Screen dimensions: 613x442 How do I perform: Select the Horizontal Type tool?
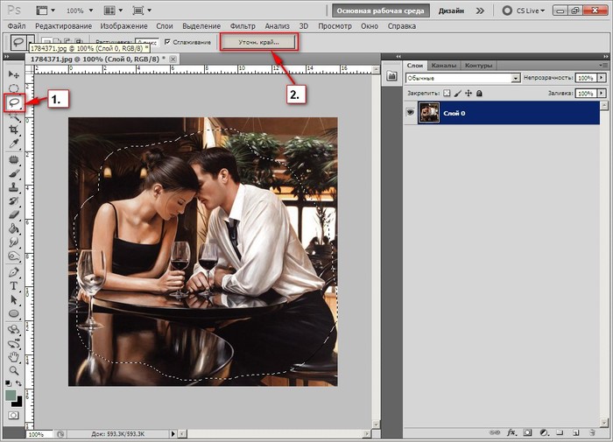pyautogui.click(x=14, y=286)
